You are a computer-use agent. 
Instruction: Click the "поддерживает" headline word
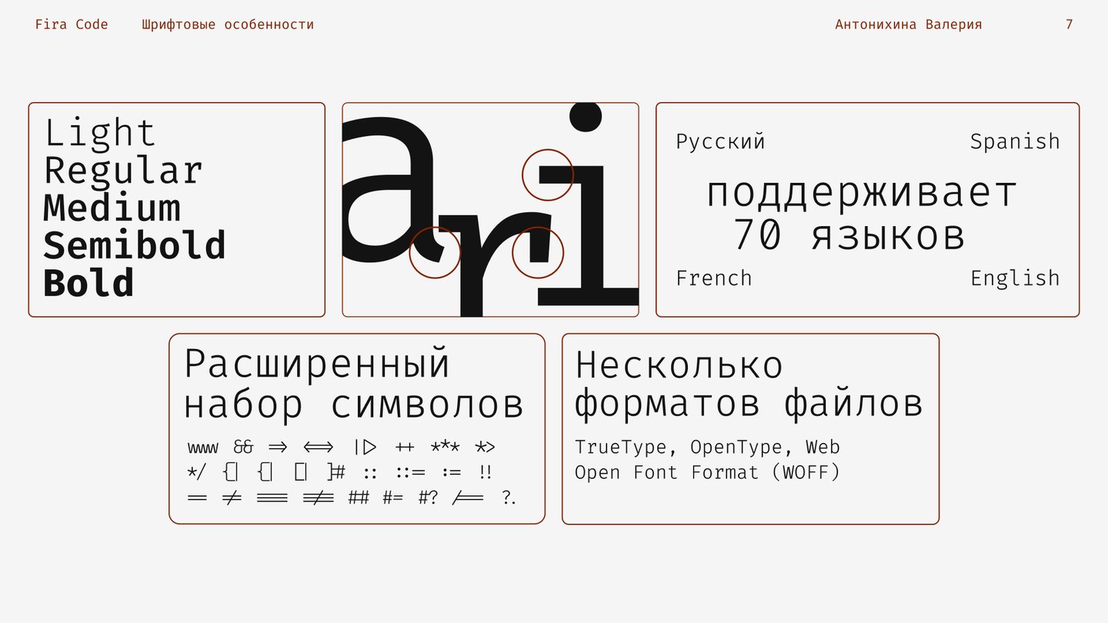coord(863,194)
